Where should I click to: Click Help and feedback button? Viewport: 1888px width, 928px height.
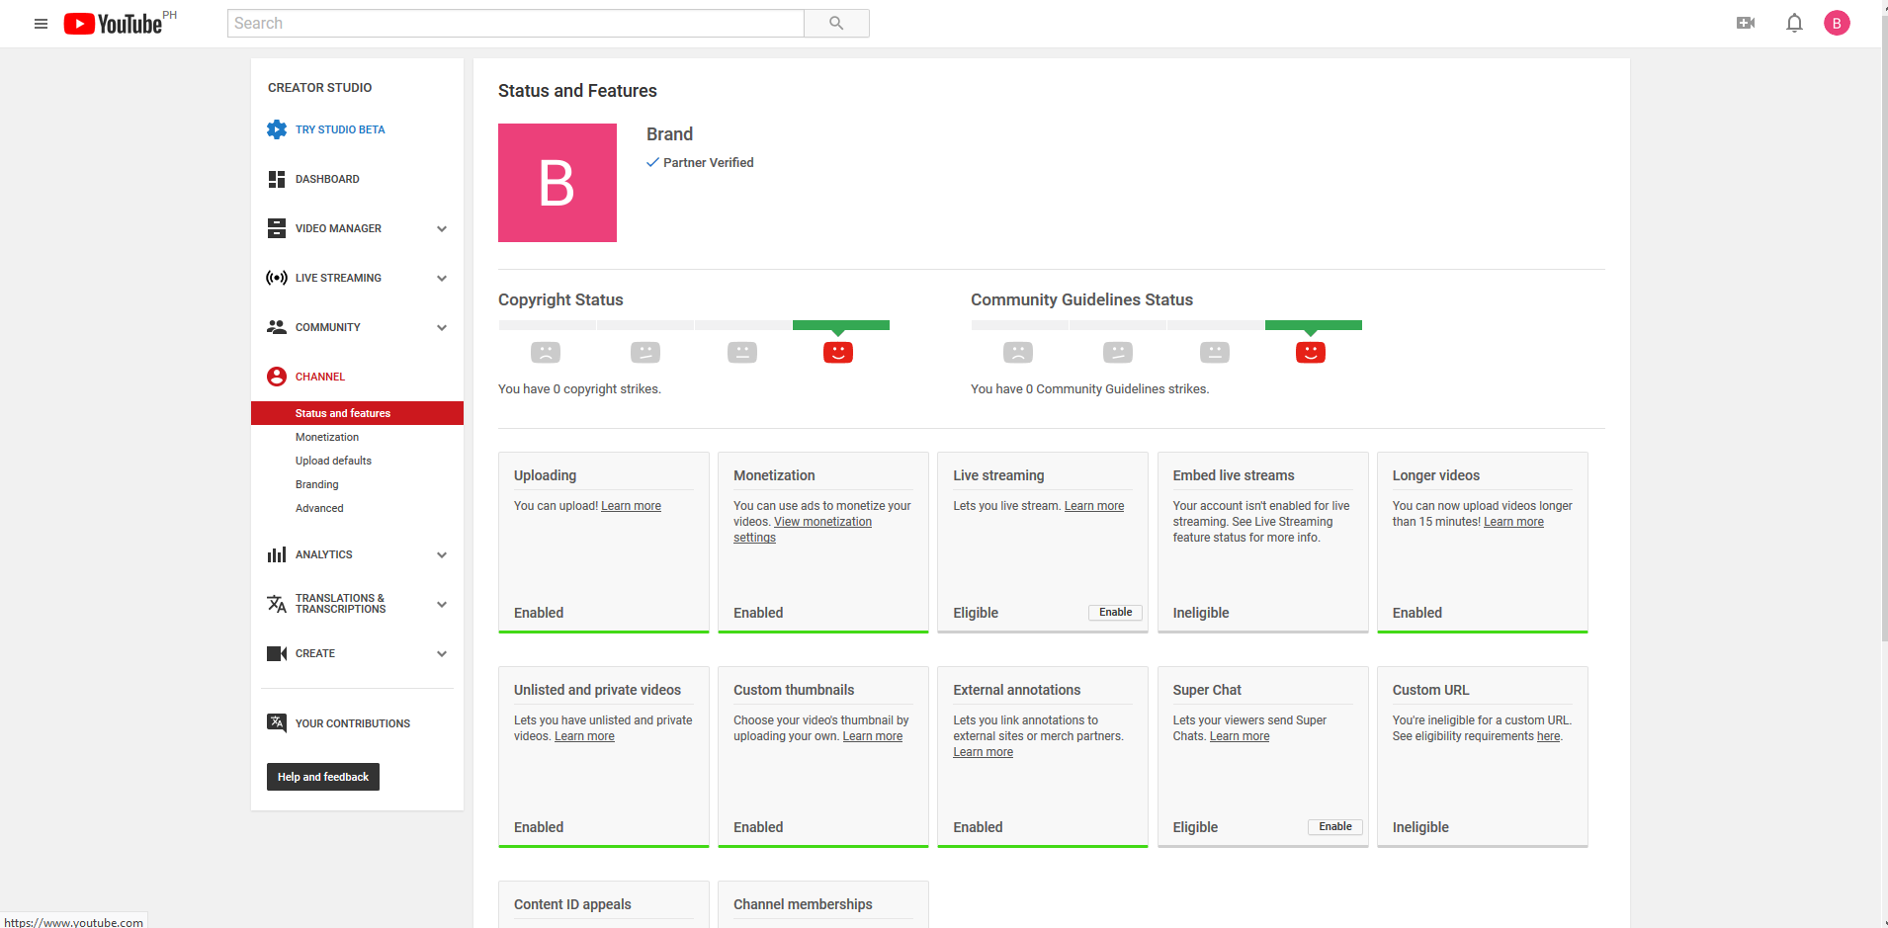pyautogui.click(x=323, y=777)
